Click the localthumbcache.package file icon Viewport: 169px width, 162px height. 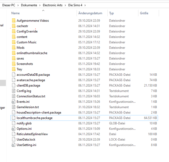click(x=14, y=118)
